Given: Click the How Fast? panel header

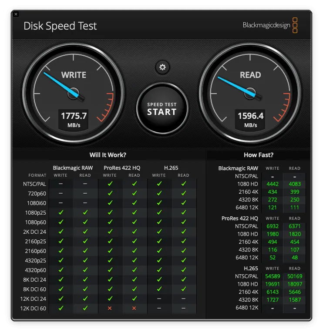Looking at the screenshot, I should point(259,155).
